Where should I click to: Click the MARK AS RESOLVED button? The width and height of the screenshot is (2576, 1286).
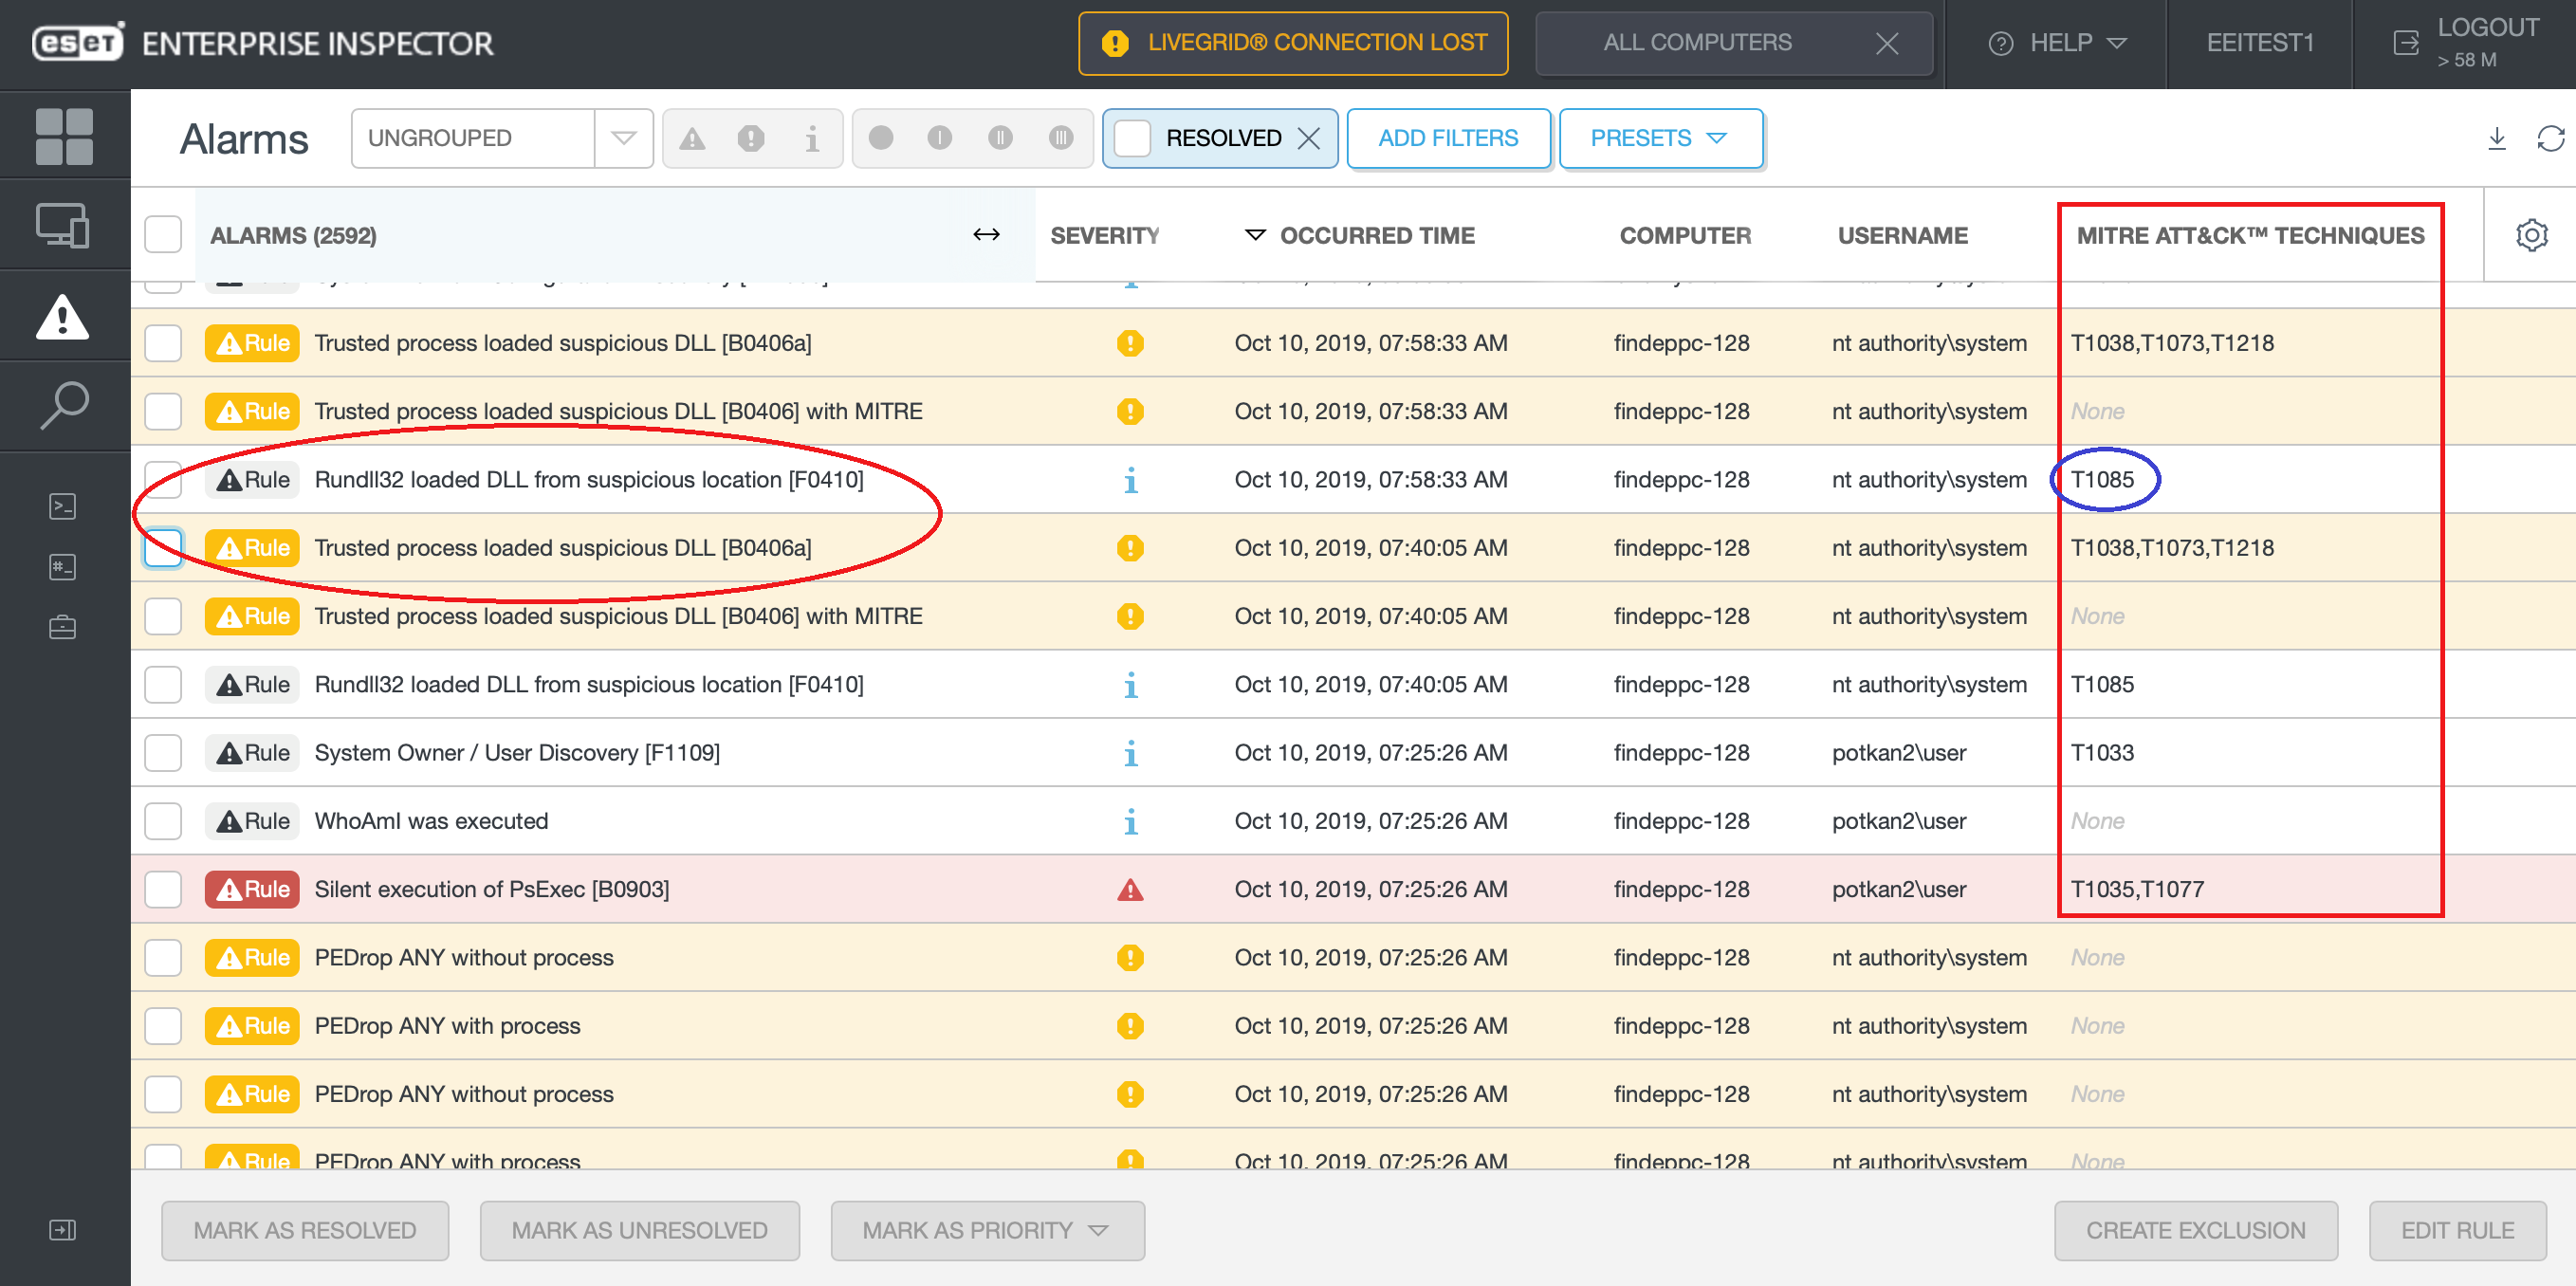(x=305, y=1230)
